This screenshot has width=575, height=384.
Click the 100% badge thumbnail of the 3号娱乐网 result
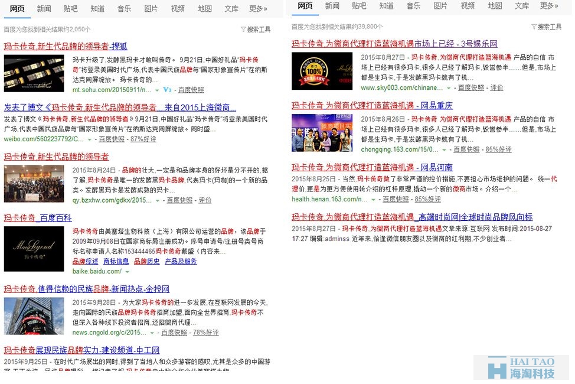click(x=322, y=71)
